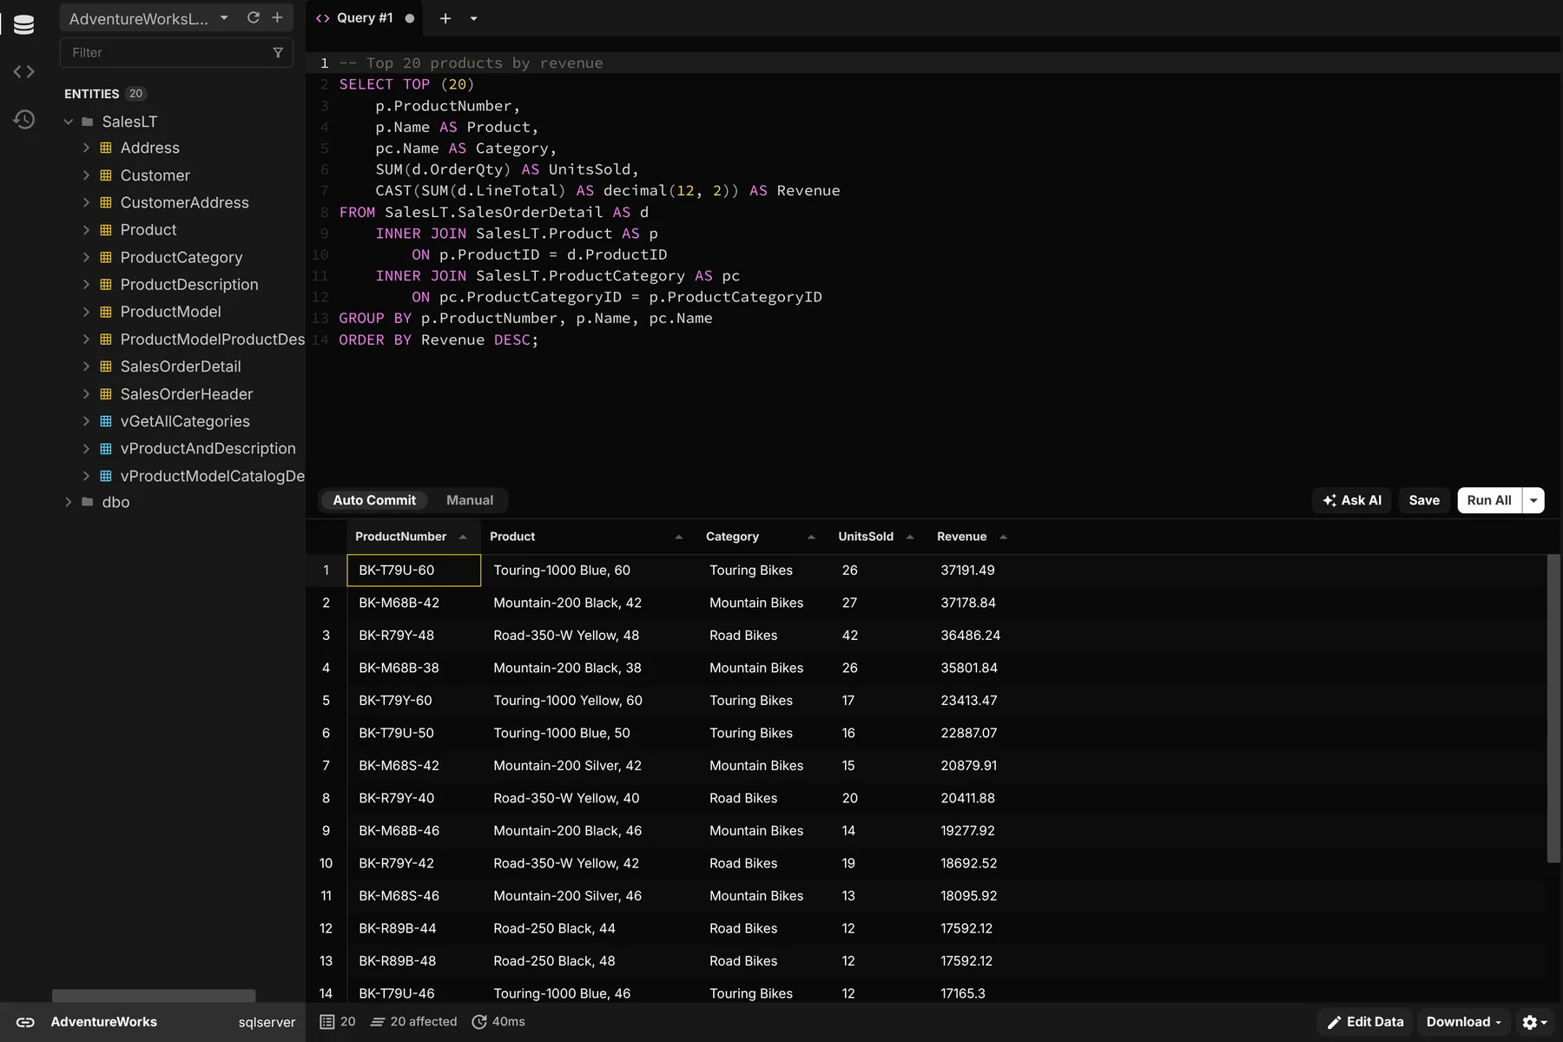This screenshot has height=1042, width=1563.
Task: Open the query editor code icon in sidebar
Action: tap(24, 71)
